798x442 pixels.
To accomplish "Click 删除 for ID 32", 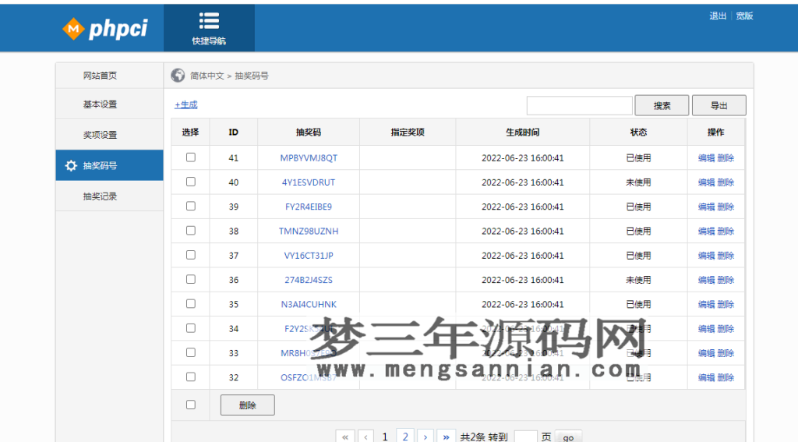I will (726, 377).
